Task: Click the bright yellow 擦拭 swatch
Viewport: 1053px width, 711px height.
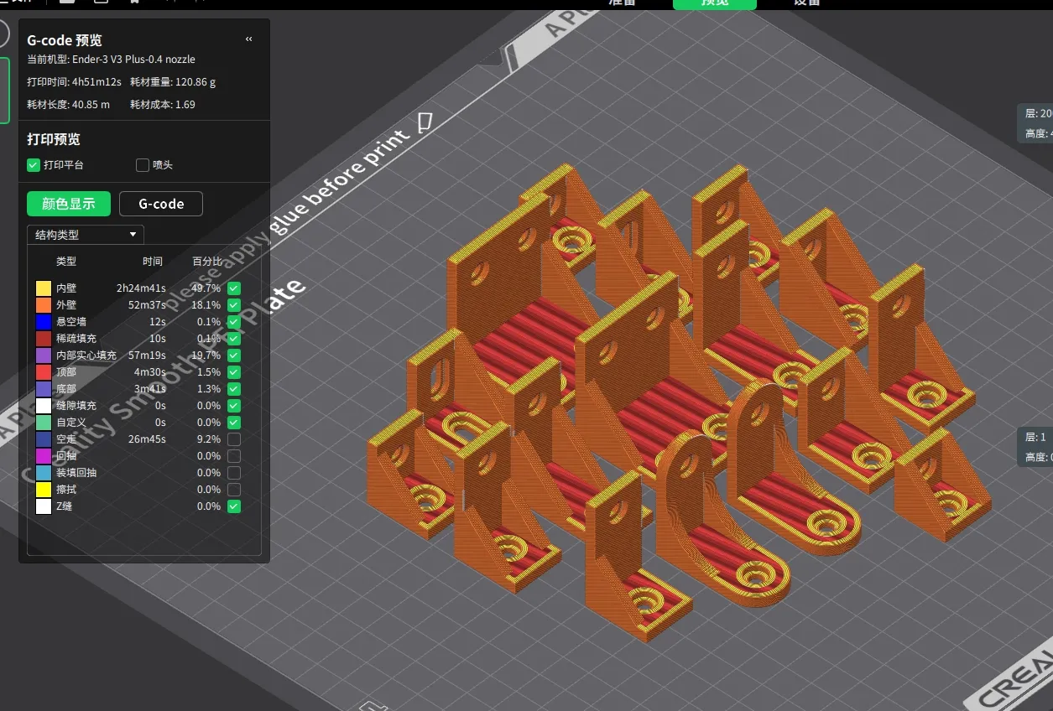Action: coord(44,490)
